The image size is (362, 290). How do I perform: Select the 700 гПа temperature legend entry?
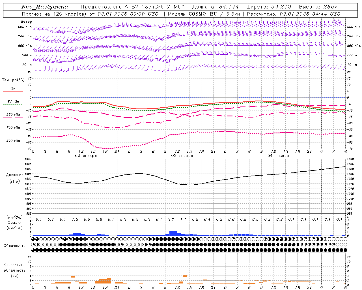(x=13, y=128)
